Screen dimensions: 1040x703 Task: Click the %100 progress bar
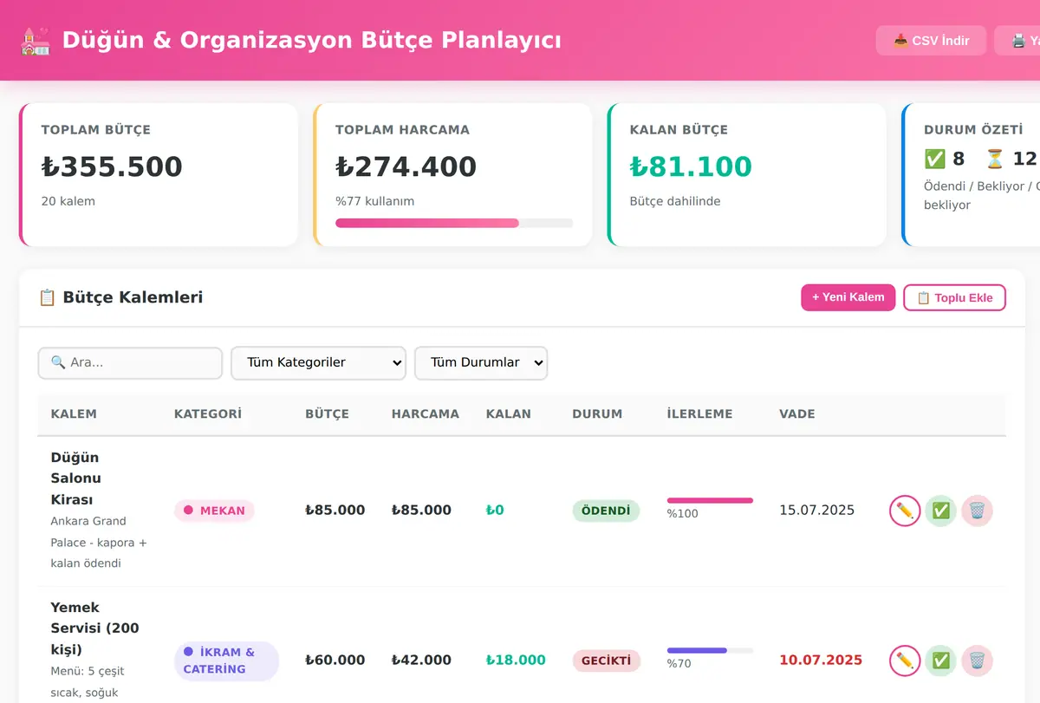point(710,500)
